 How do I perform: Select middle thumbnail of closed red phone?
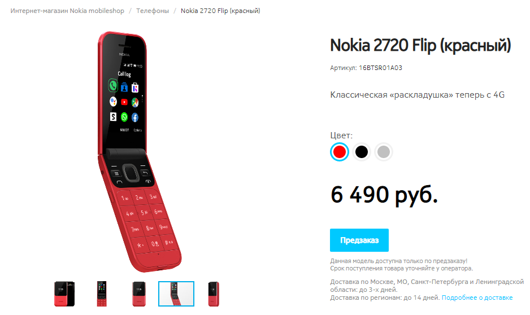pos(139,294)
